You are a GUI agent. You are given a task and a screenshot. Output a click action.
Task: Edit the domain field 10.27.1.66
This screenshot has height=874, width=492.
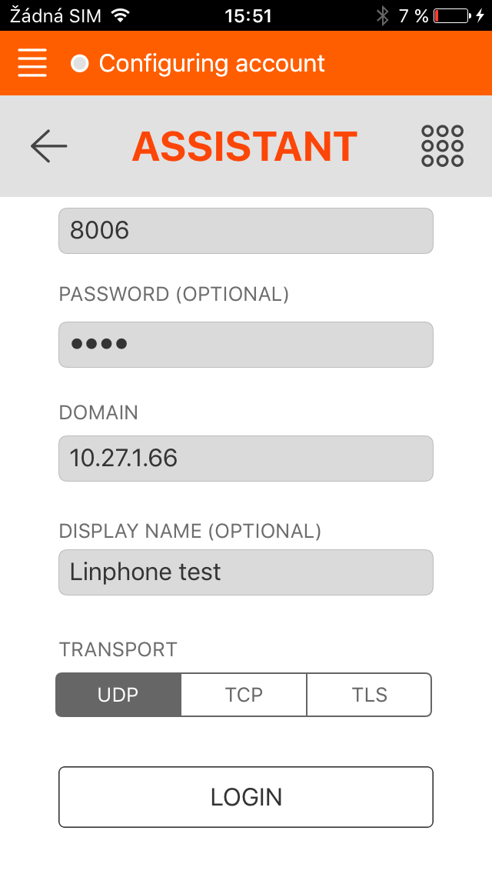pyautogui.click(x=246, y=459)
